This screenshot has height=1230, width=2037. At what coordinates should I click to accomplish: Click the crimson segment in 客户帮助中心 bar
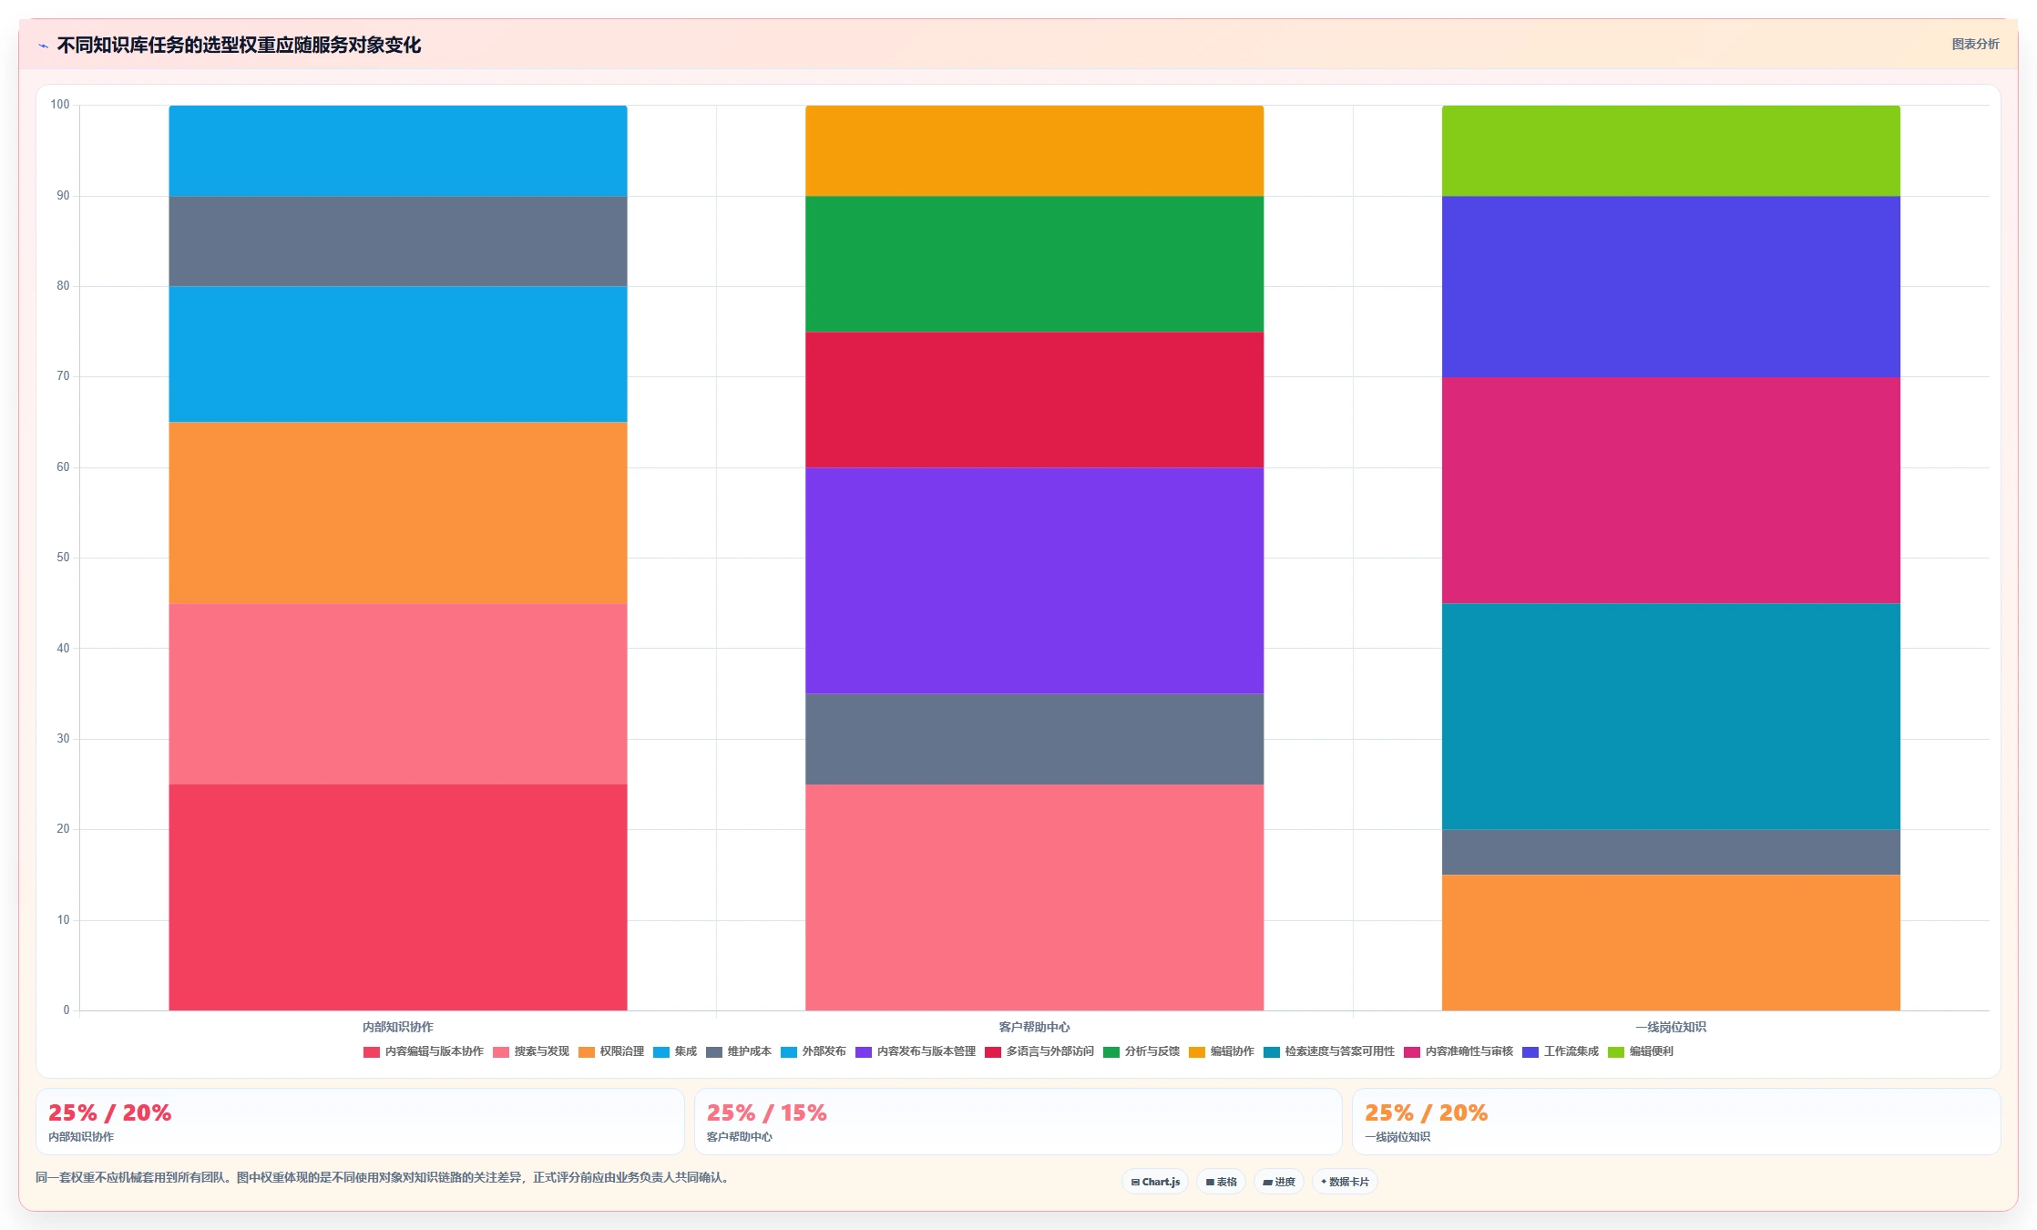(1034, 400)
